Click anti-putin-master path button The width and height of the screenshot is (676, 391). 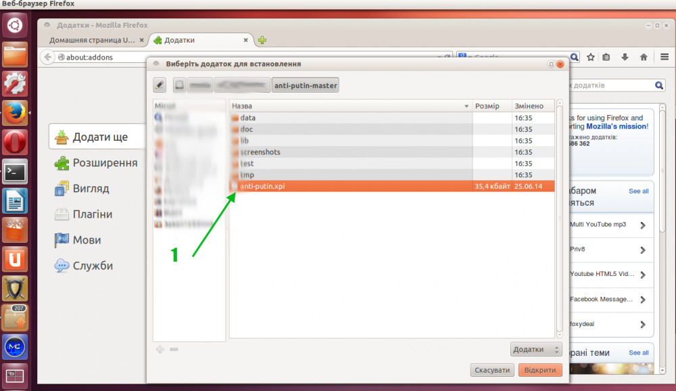(x=306, y=85)
